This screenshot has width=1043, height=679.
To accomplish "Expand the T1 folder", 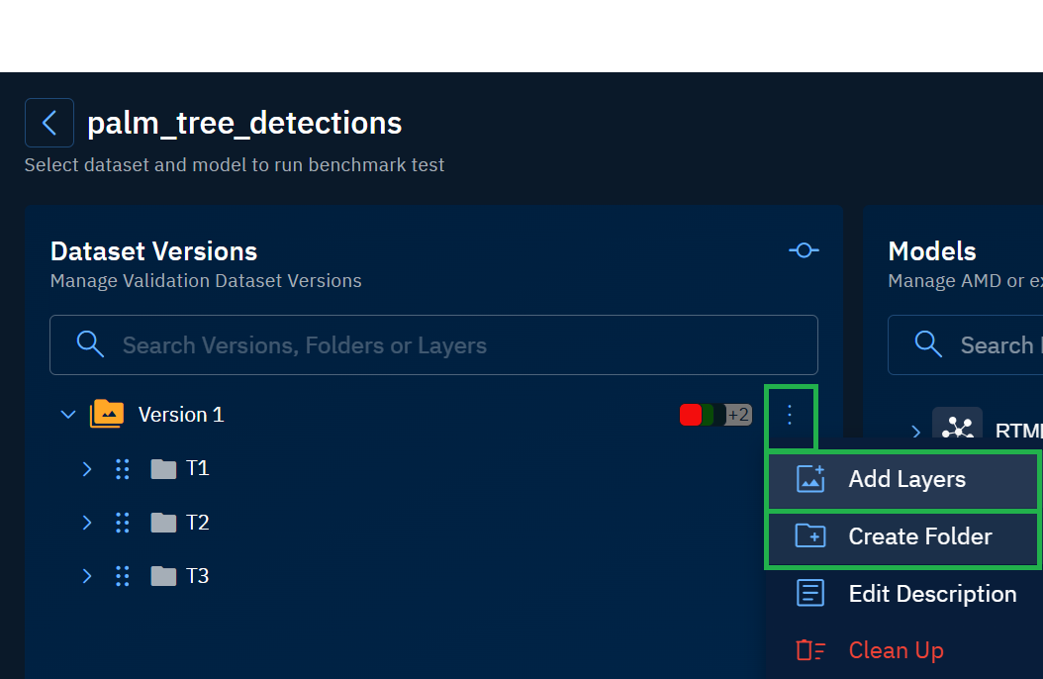I will click(x=87, y=468).
